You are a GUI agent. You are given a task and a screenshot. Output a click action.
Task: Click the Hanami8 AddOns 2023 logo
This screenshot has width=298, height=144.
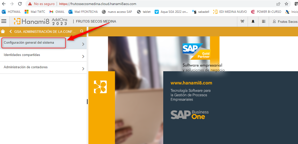pos(41,22)
